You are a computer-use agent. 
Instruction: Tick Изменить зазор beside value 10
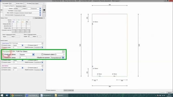click(2, 62)
